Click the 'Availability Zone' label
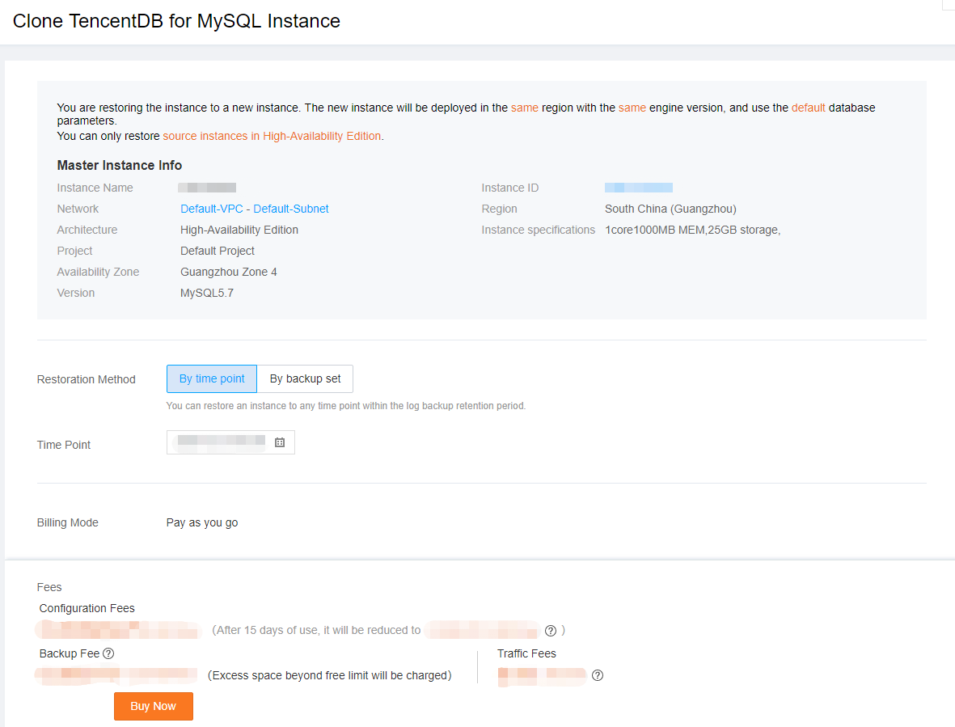The image size is (955, 727). pos(98,273)
